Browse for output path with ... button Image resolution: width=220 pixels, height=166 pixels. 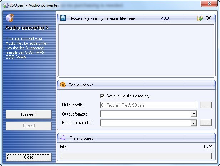click(206, 105)
